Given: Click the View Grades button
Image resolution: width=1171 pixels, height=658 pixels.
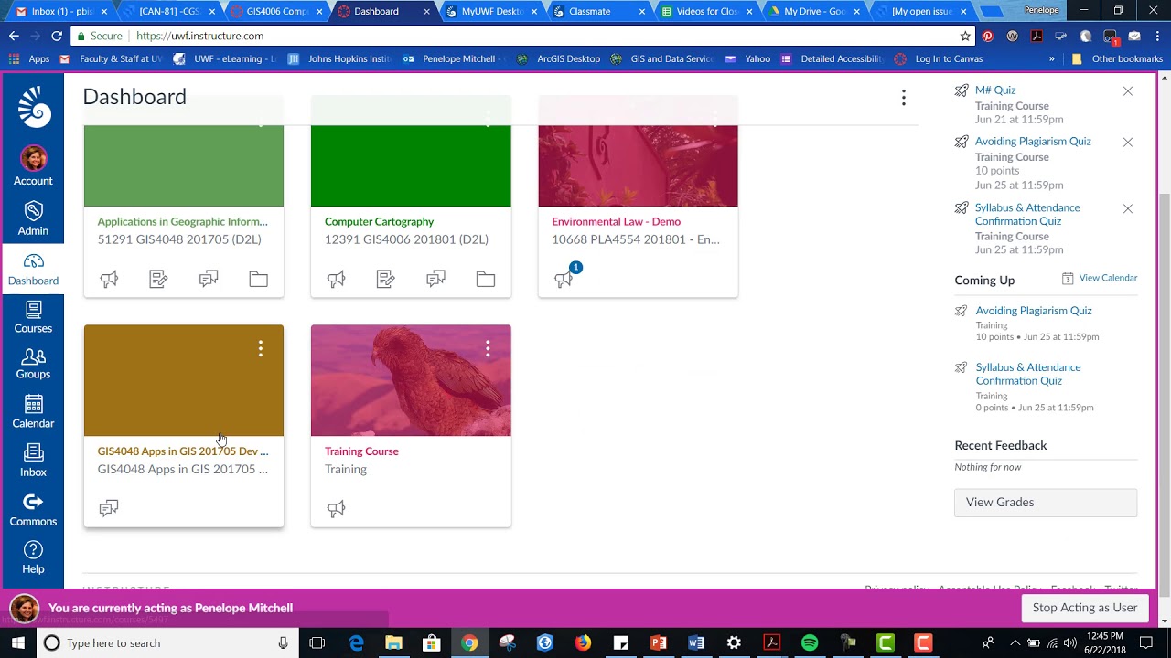Looking at the screenshot, I should [1046, 502].
